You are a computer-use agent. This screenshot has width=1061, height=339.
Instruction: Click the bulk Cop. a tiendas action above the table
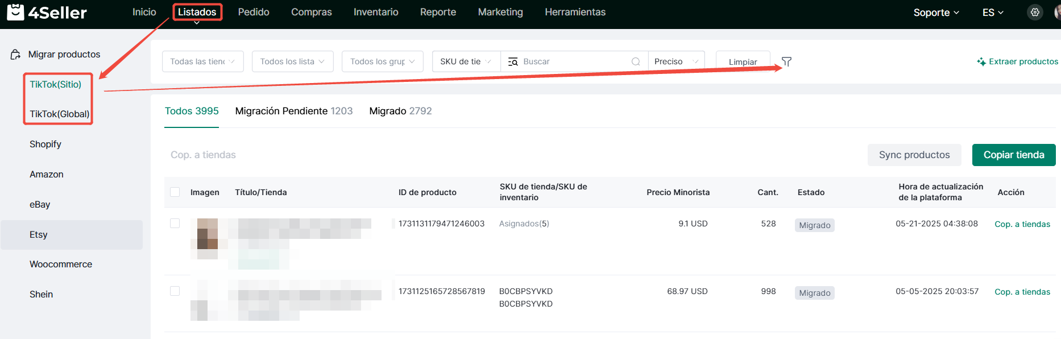coord(203,155)
